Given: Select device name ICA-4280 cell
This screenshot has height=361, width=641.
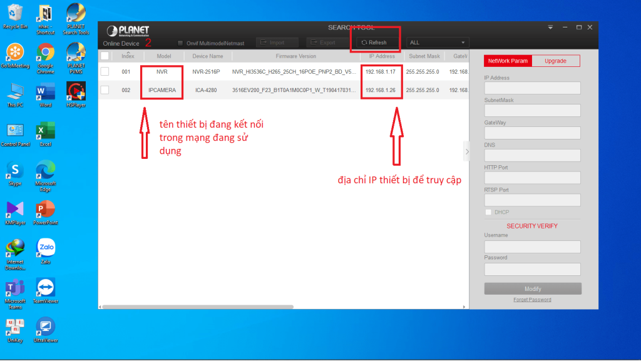Looking at the screenshot, I should 206,90.
